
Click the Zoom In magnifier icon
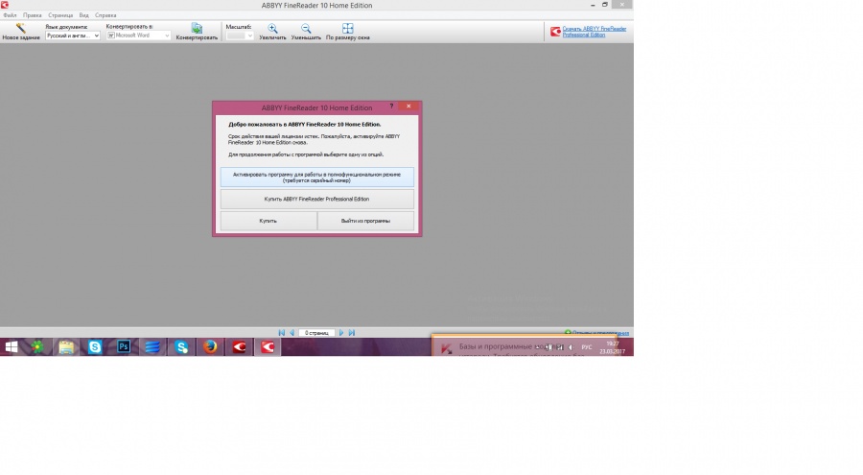tap(272, 28)
